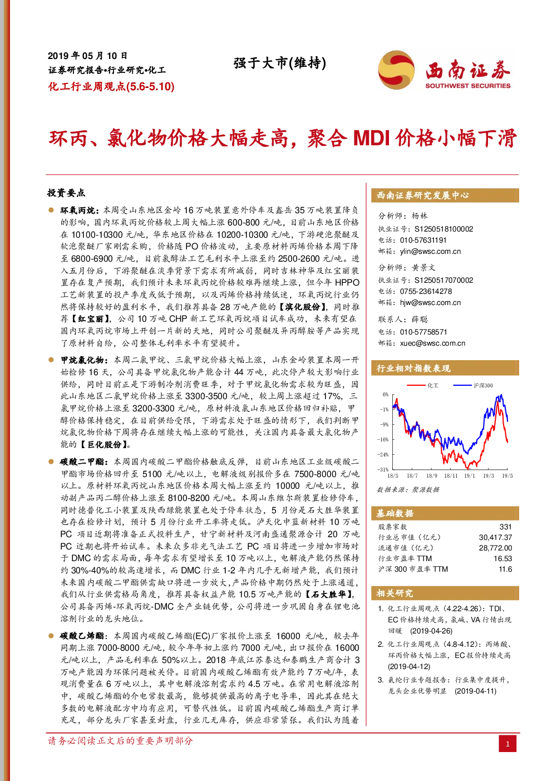
Task: Click email address hjw@swsc.com.cn
Action: (x=430, y=303)
